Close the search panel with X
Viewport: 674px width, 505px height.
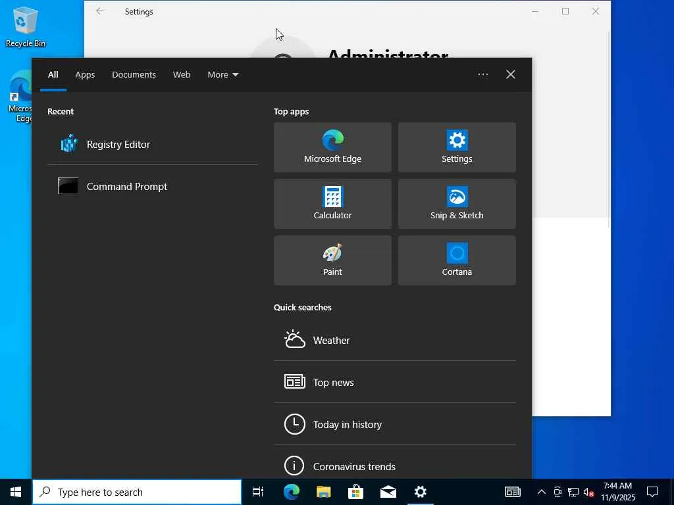coord(511,74)
